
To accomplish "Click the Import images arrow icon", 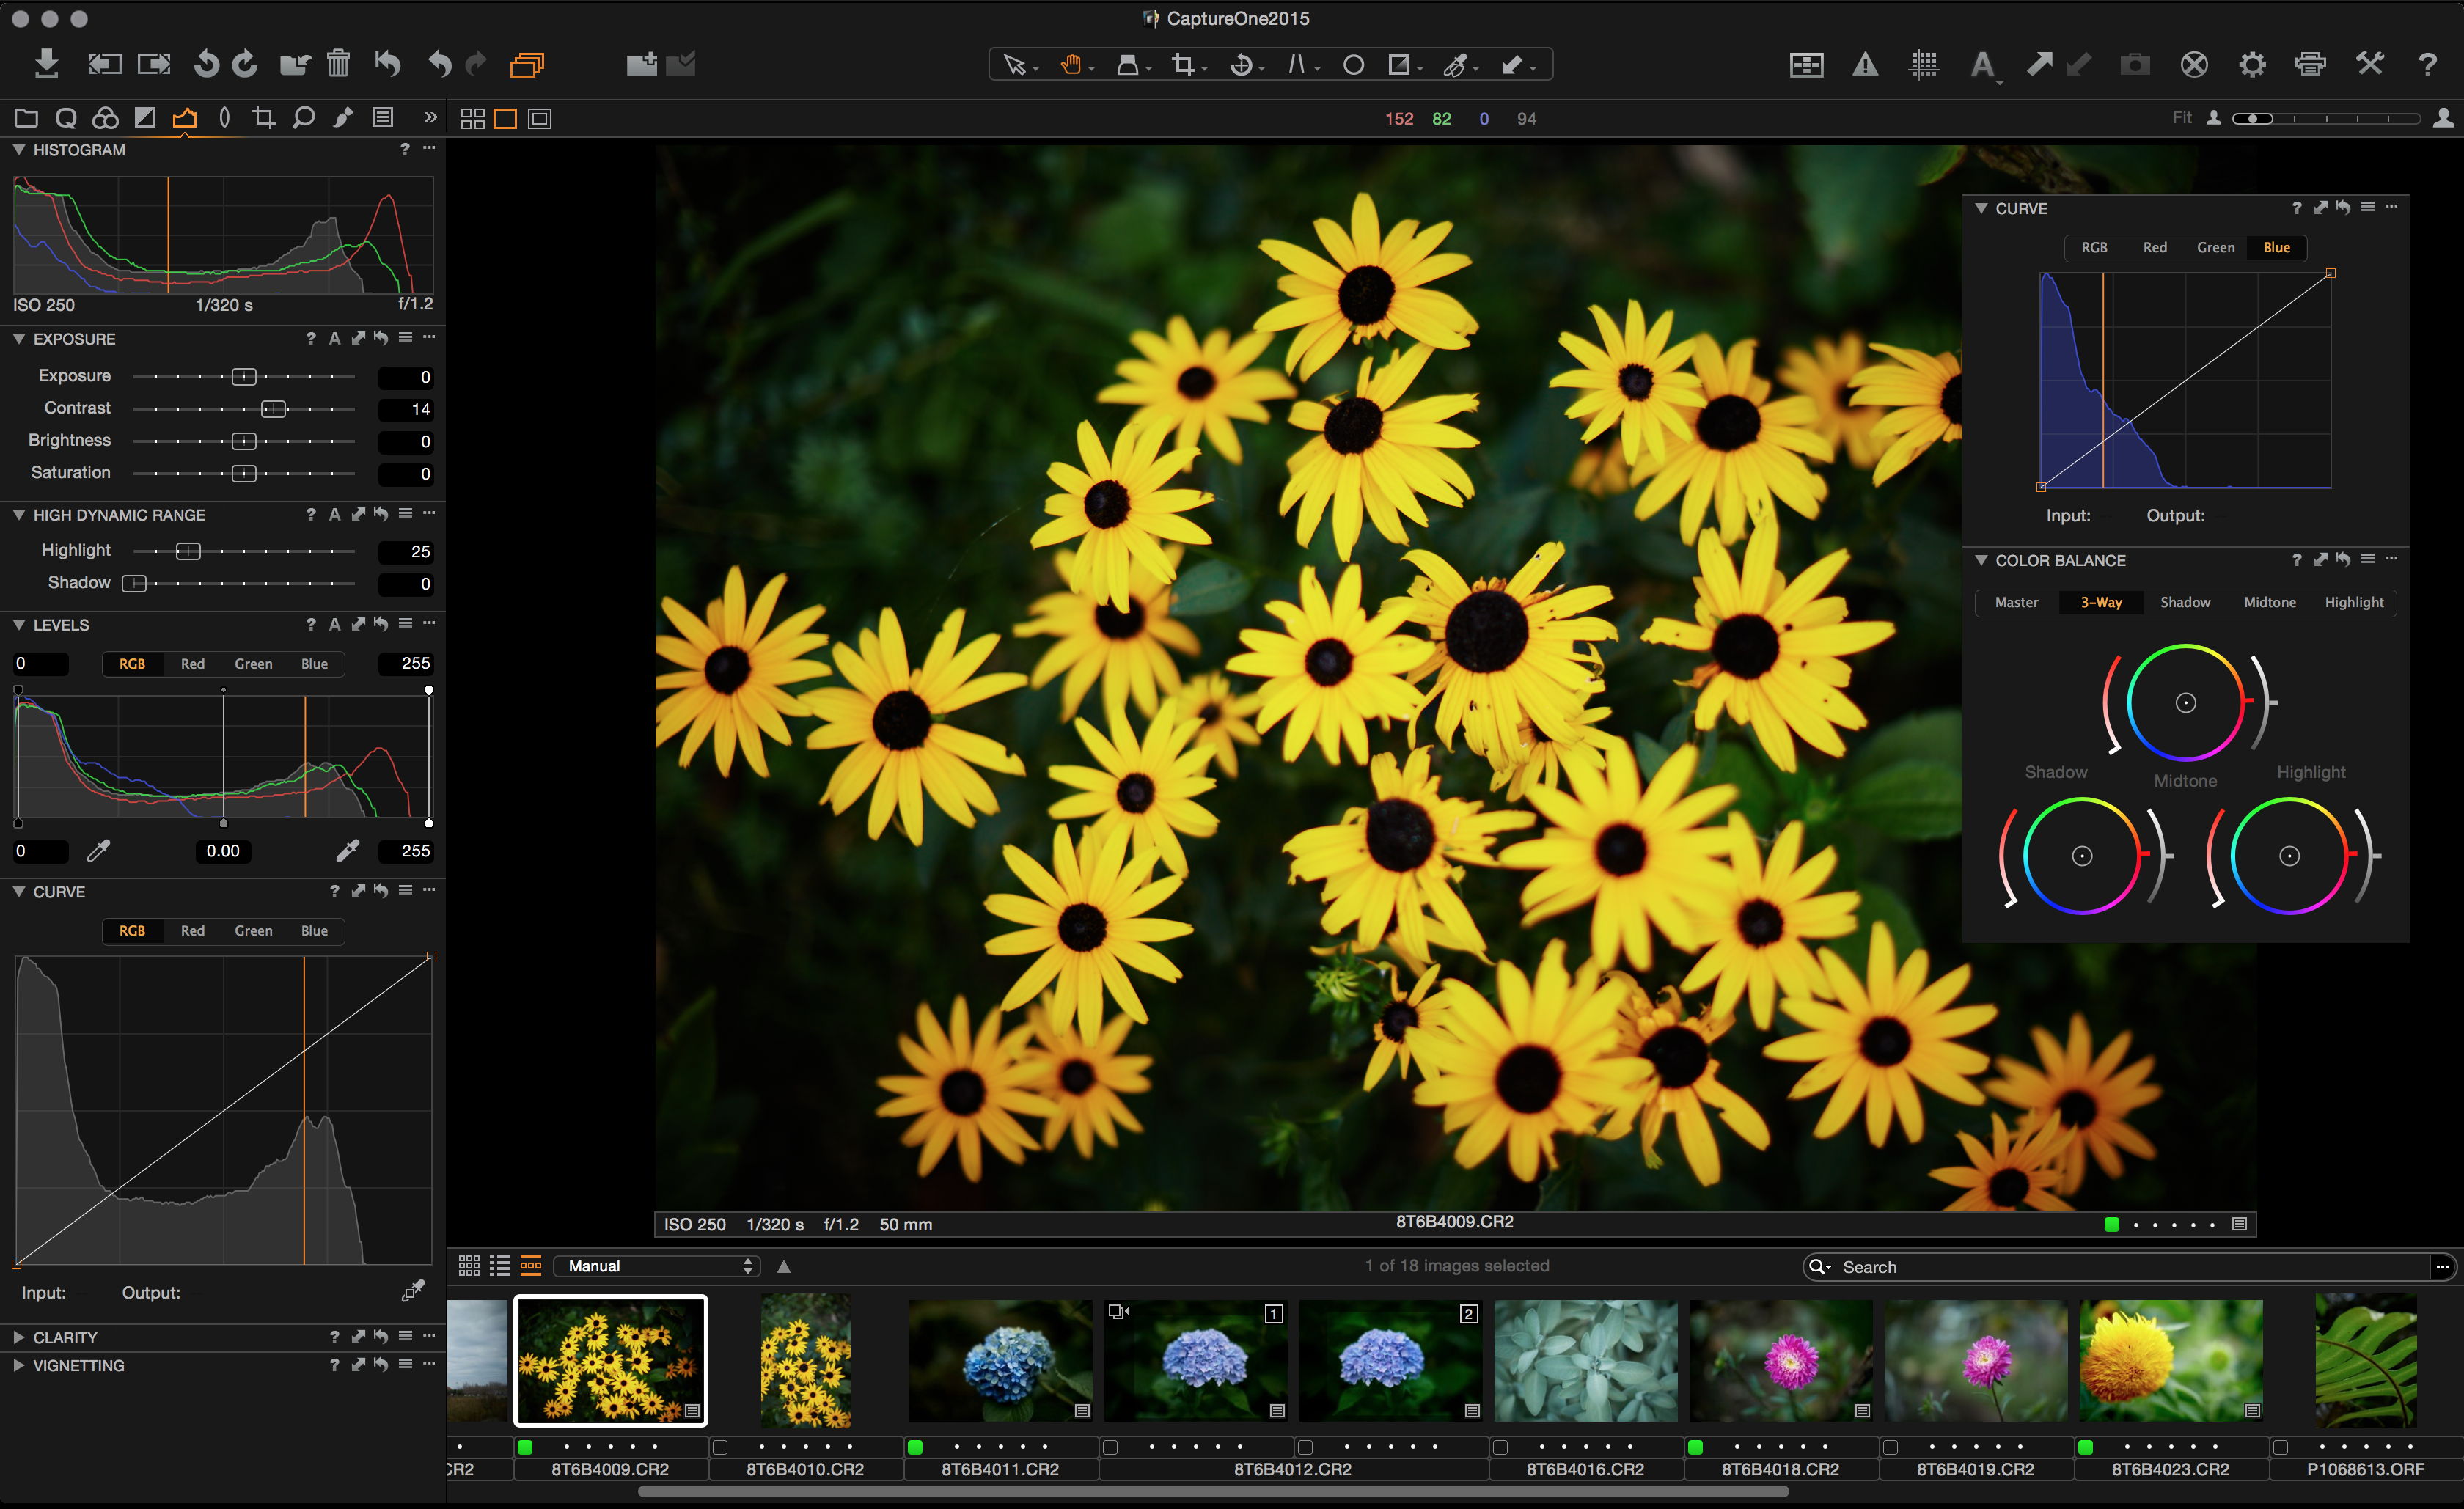I will click(x=46, y=64).
